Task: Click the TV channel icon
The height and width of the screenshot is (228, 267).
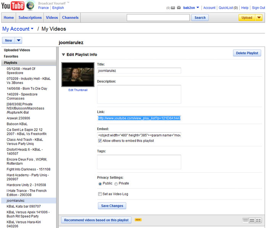Action: click(179, 8)
